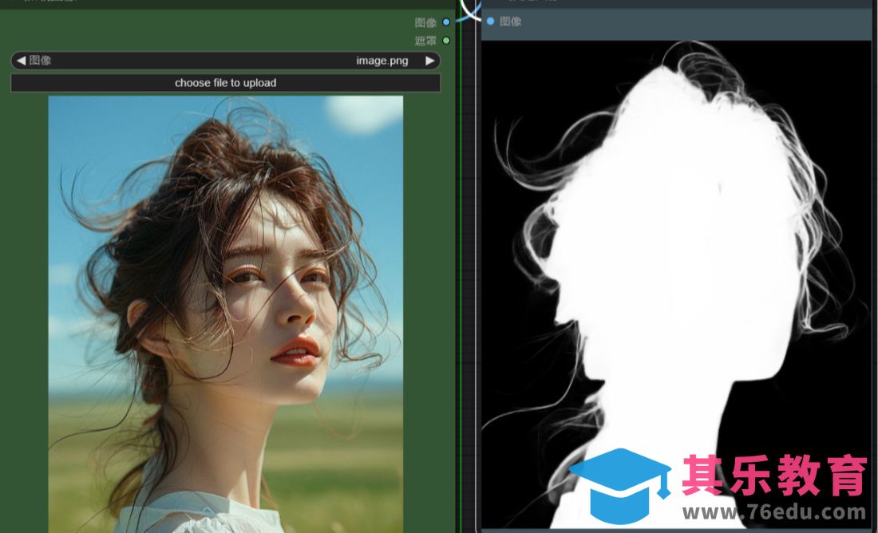
Task: Open the www.76edu.com watermark link
Action: coord(774,512)
